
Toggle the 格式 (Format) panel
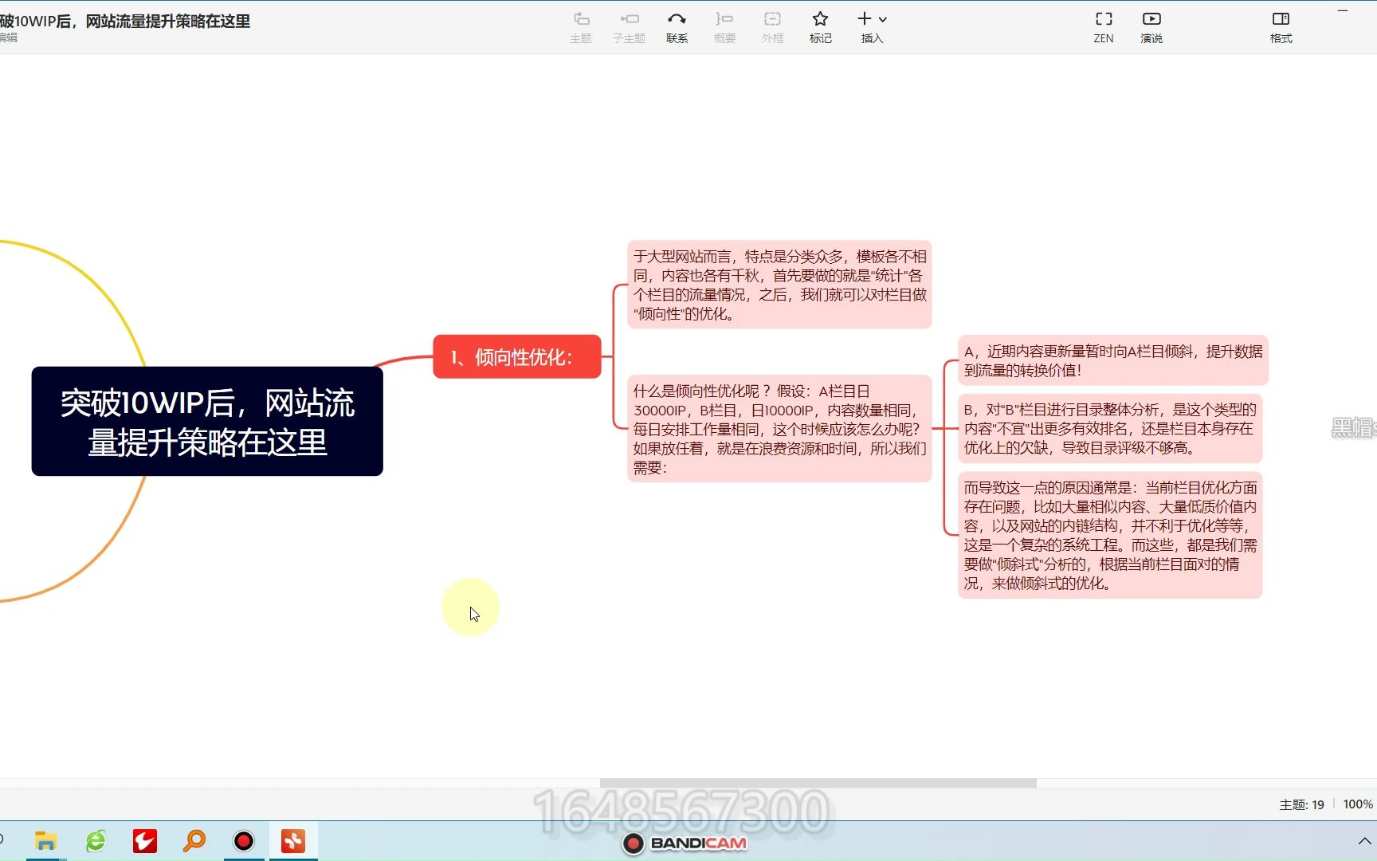[x=1281, y=27]
